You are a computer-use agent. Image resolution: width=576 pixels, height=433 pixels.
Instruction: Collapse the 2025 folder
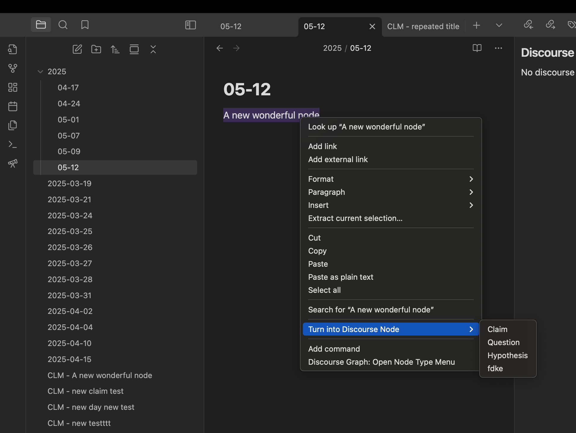[40, 72]
